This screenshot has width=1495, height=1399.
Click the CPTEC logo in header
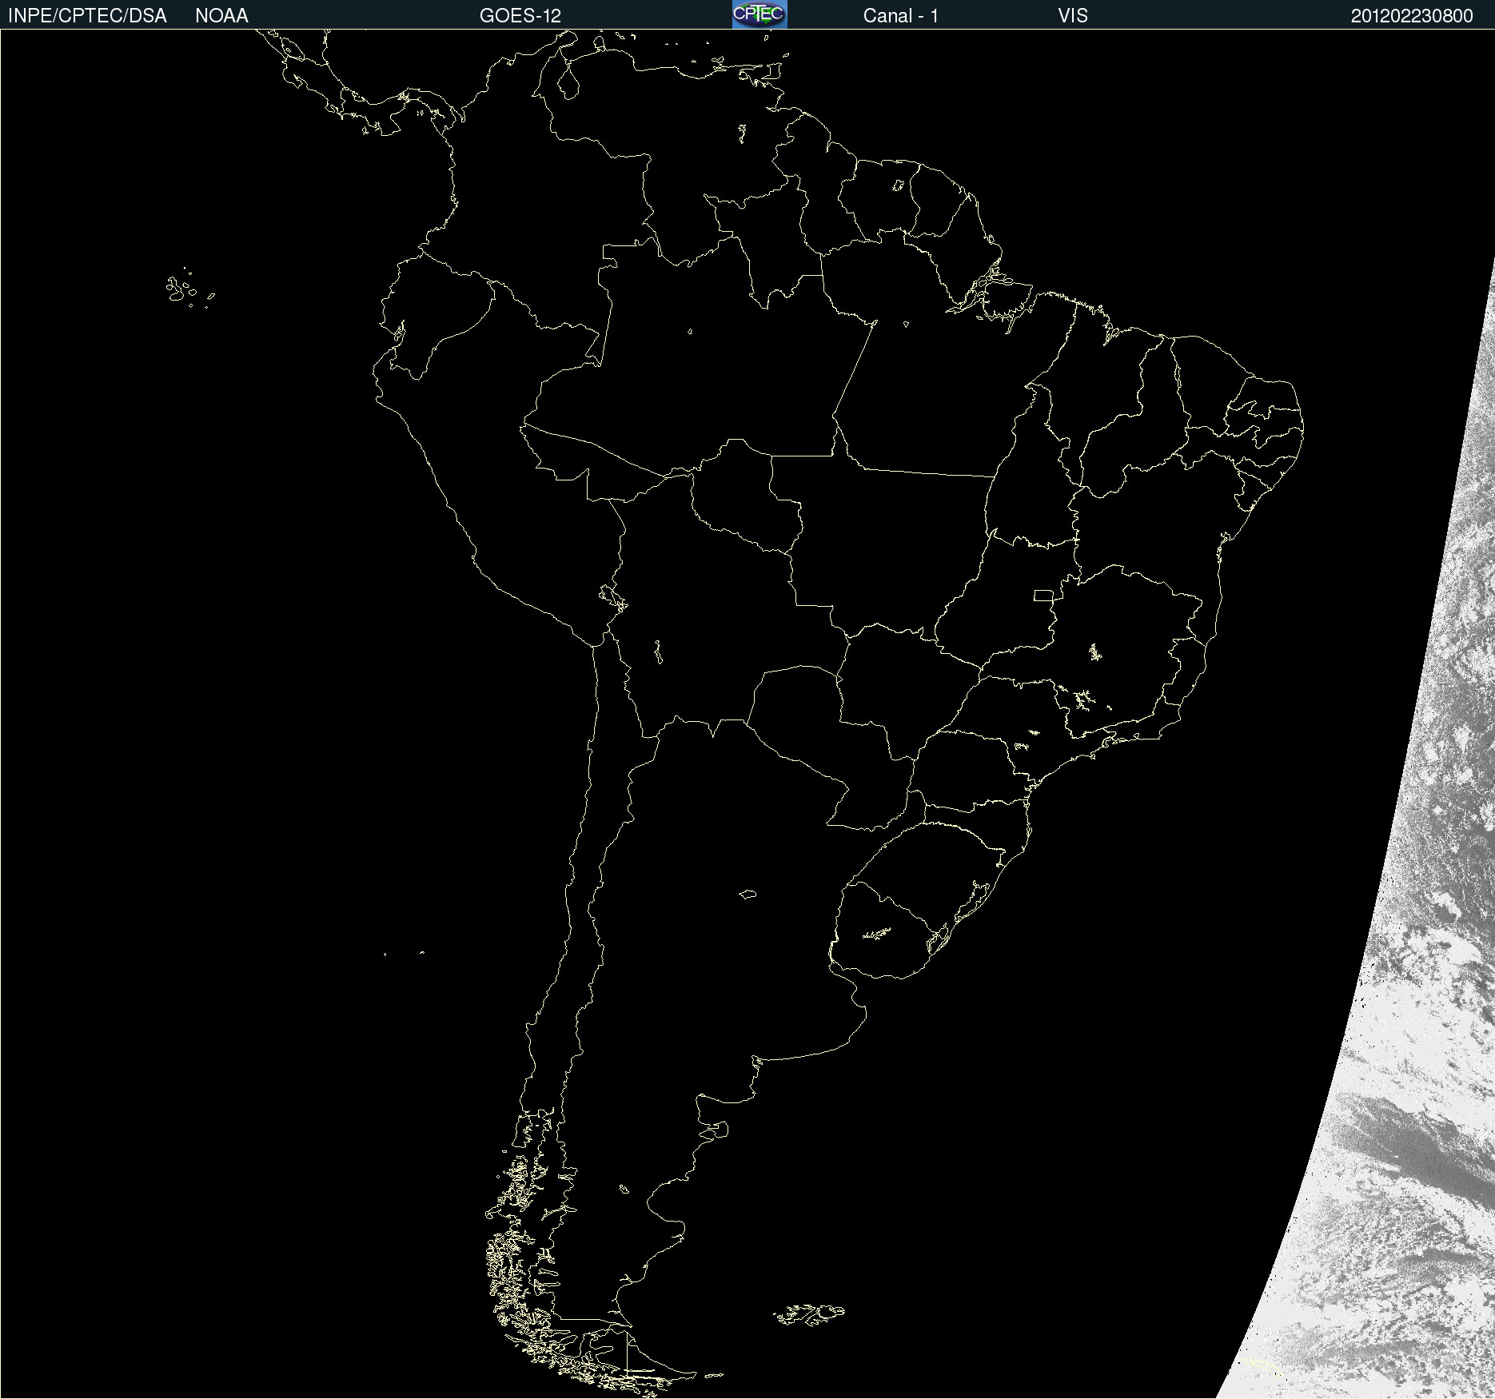point(759,14)
